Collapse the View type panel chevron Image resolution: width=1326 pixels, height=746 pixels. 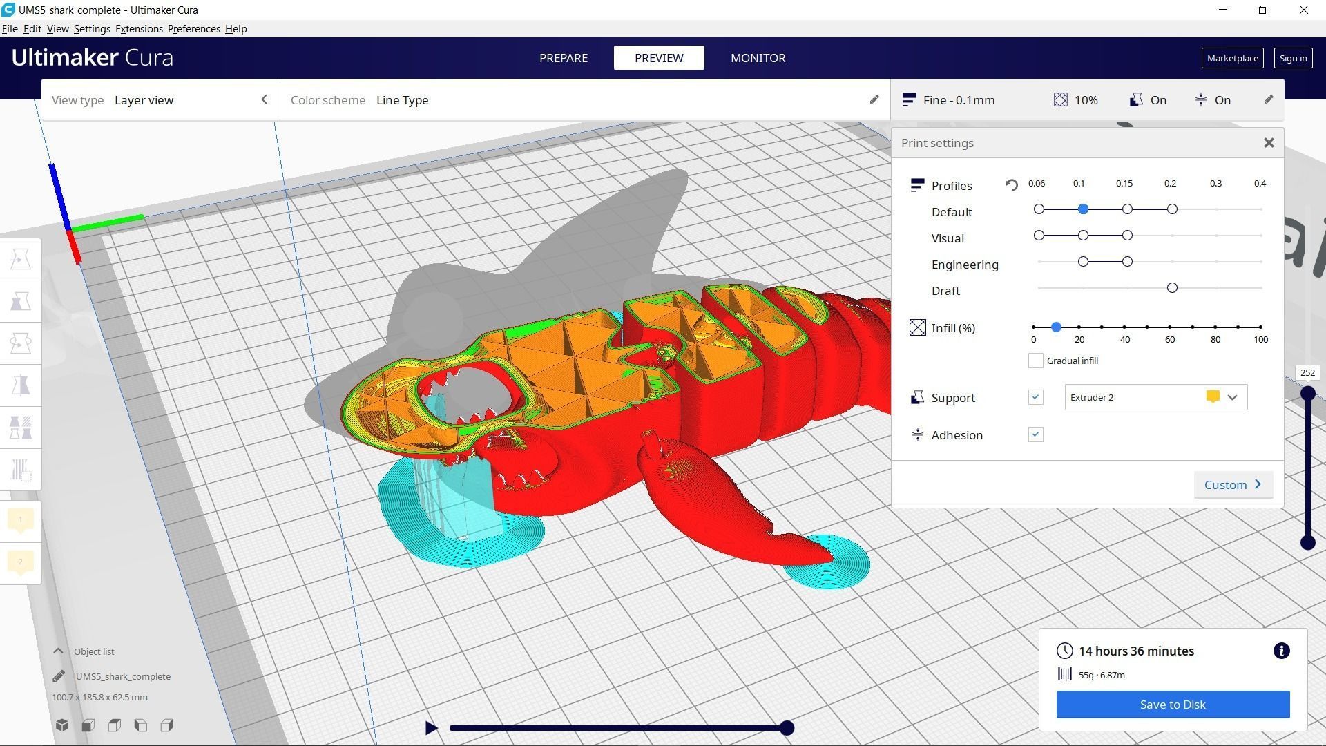point(264,100)
